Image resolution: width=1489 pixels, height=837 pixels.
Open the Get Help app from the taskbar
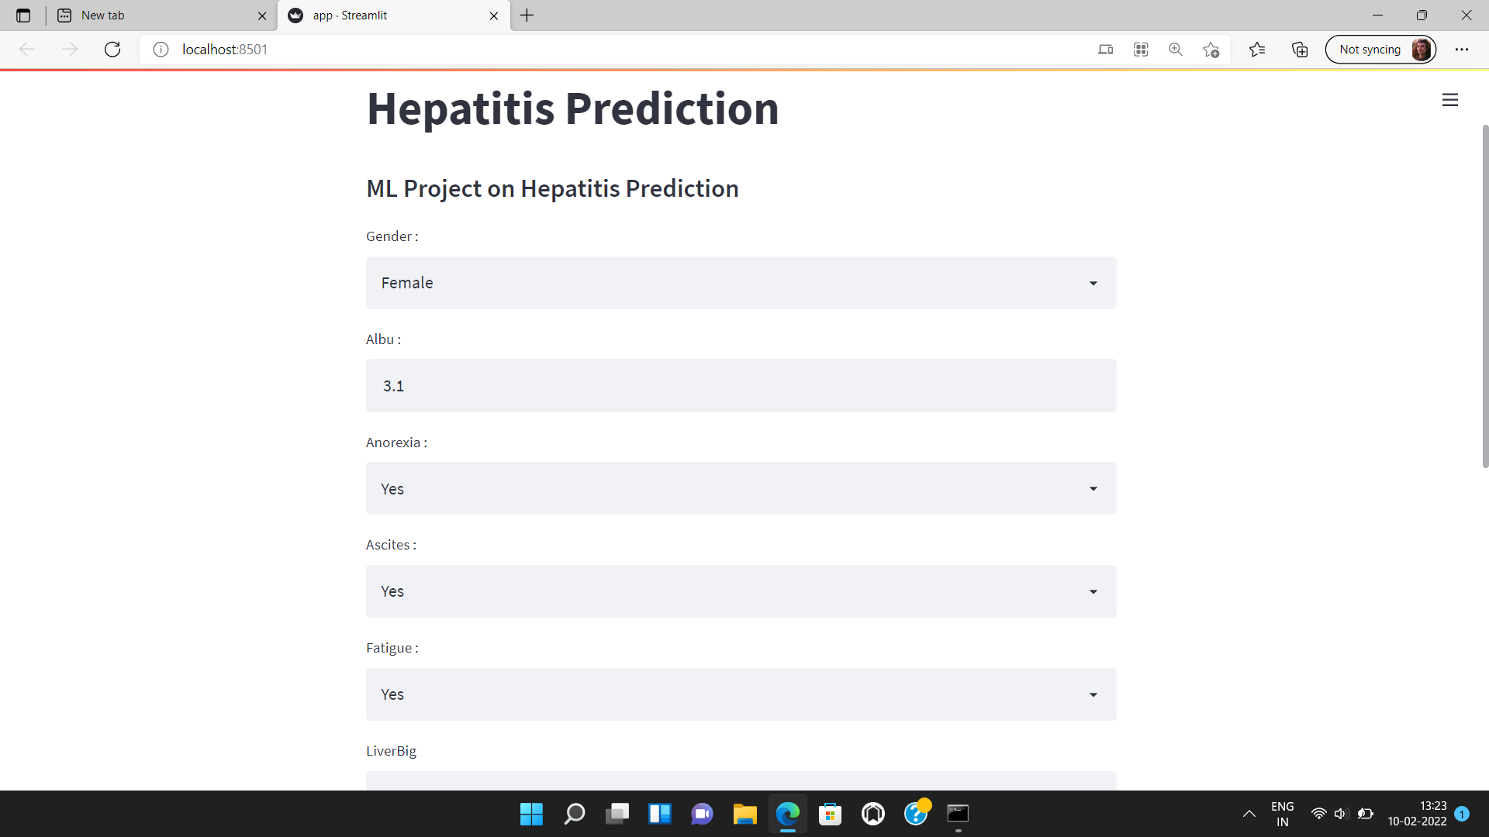[916, 814]
